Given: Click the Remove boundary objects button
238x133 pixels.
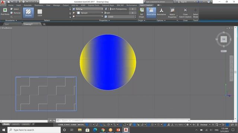Looking at the screenshot, I should 16,13.
